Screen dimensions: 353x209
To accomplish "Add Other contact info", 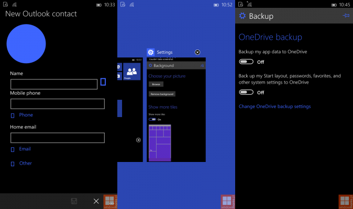I will click(26, 163).
